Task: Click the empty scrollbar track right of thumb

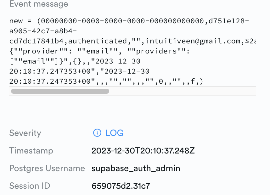Action: [x=183, y=91]
